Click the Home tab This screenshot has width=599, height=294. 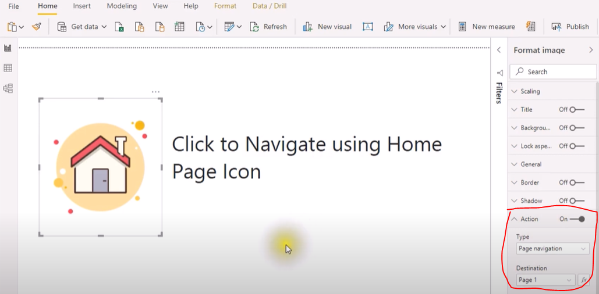point(48,6)
